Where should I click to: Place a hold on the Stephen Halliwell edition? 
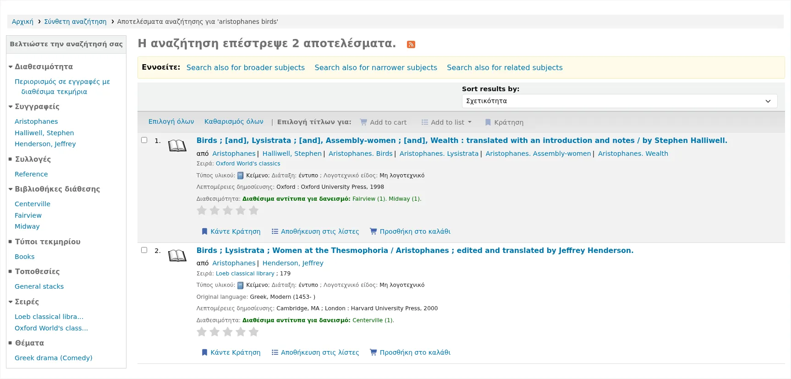[231, 231]
